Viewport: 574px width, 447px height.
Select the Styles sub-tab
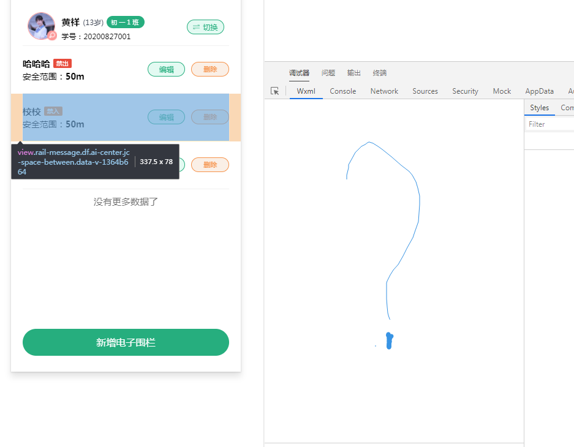(x=539, y=108)
